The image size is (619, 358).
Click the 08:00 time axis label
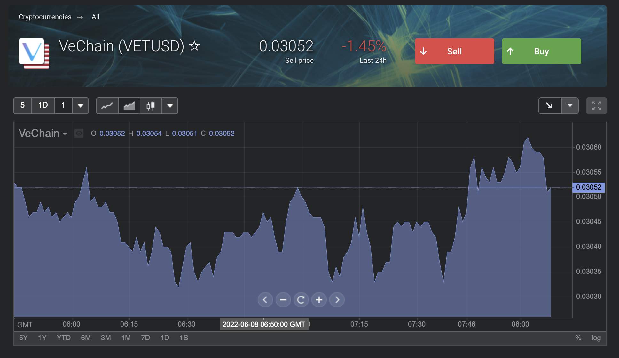tap(520, 324)
